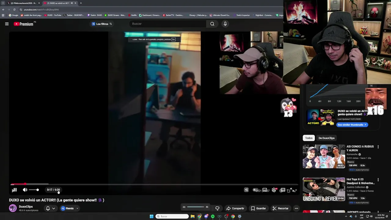This screenshot has width=391, height=220.
Task: Open options menu for ASI CONOCI A RUBIUS video
Action: [378, 147]
